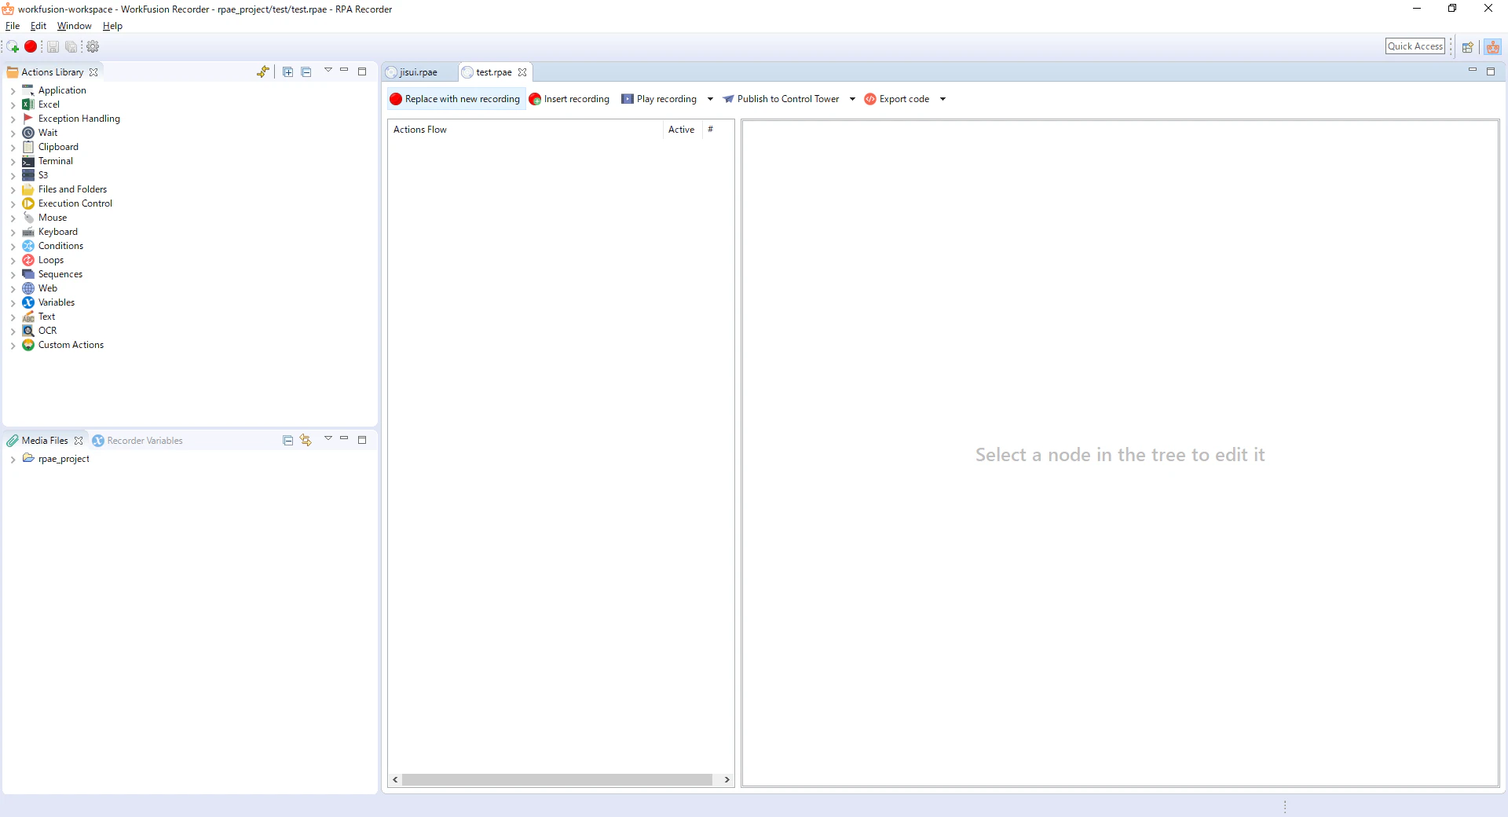Select the OCR category icon

tap(28, 331)
